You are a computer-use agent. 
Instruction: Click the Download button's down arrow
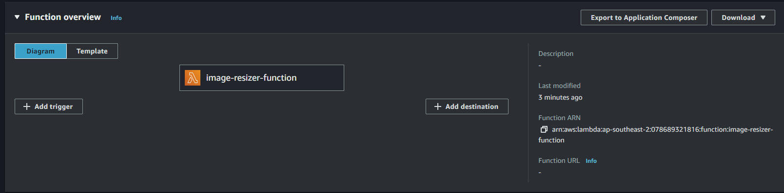(763, 18)
